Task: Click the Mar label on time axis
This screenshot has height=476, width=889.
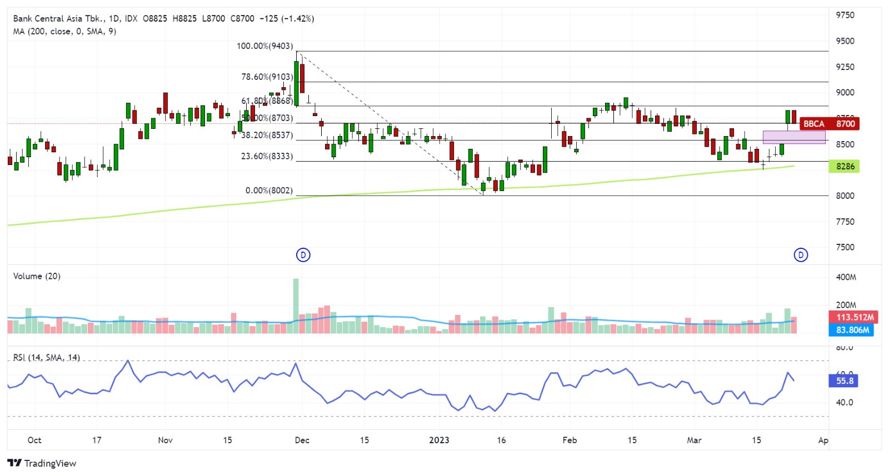Action: point(694,440)
